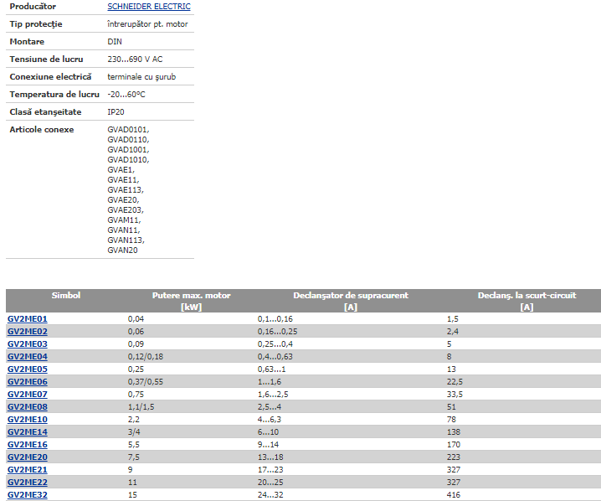Click the Declanş. la scurt-circuit column header

coord(527,301)
